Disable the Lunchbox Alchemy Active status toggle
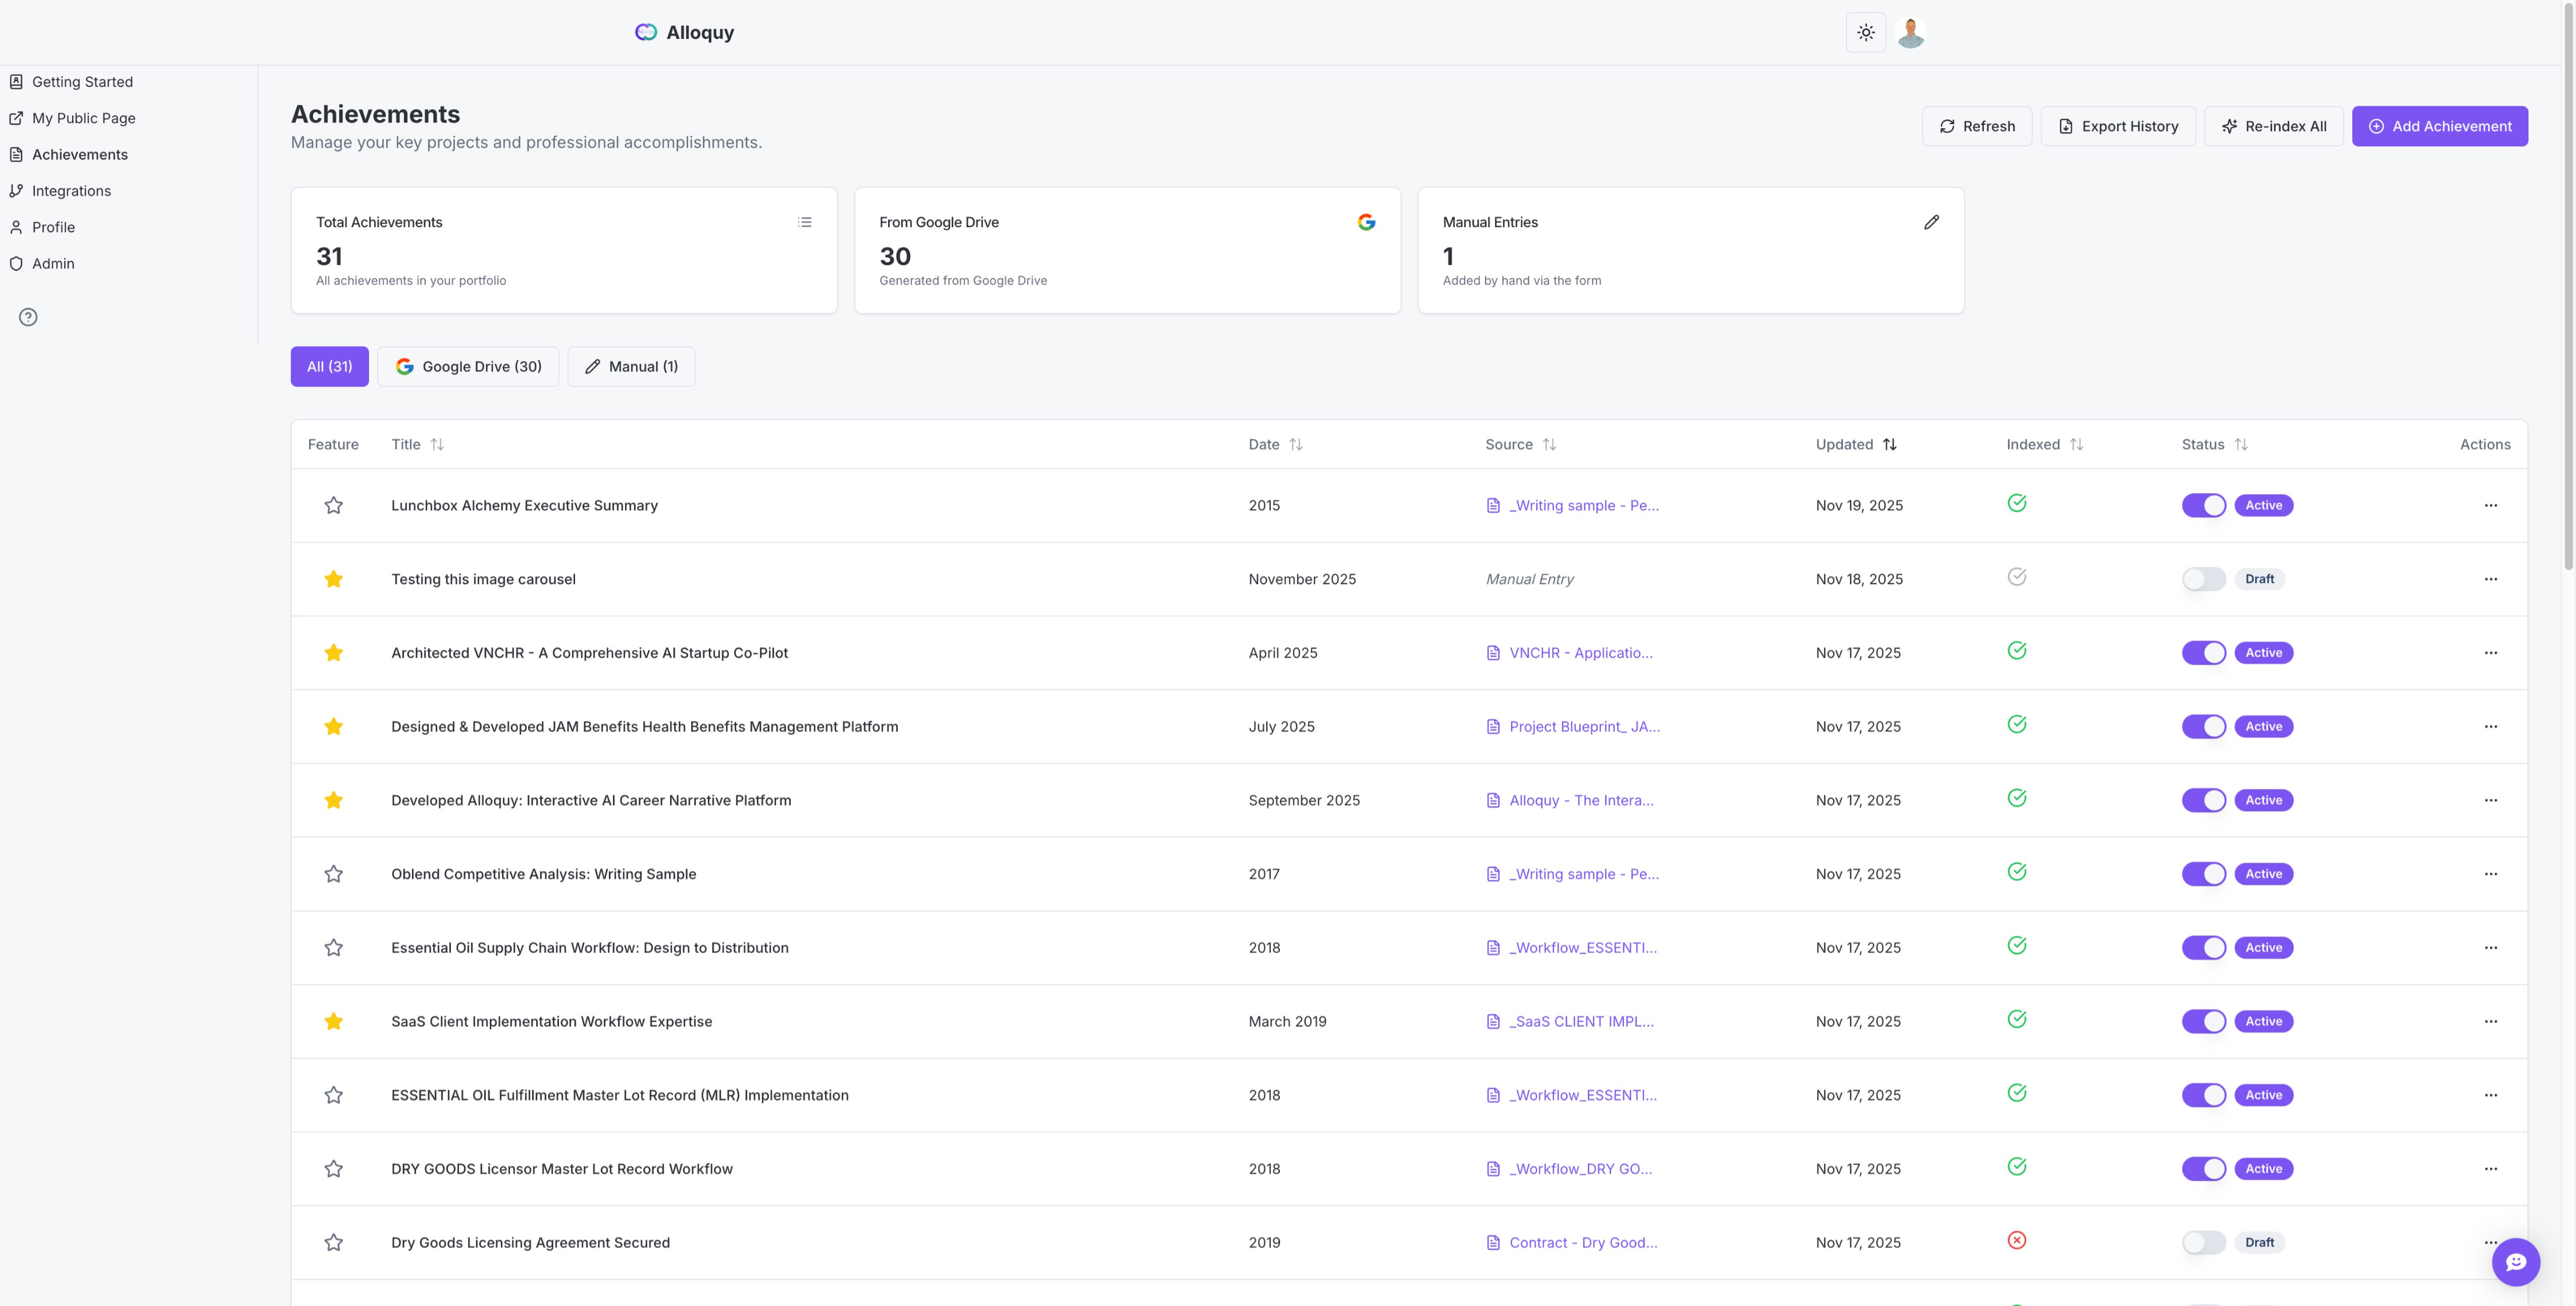This screenshot has height=1306, width=2576. click(x=2203, y=505)
